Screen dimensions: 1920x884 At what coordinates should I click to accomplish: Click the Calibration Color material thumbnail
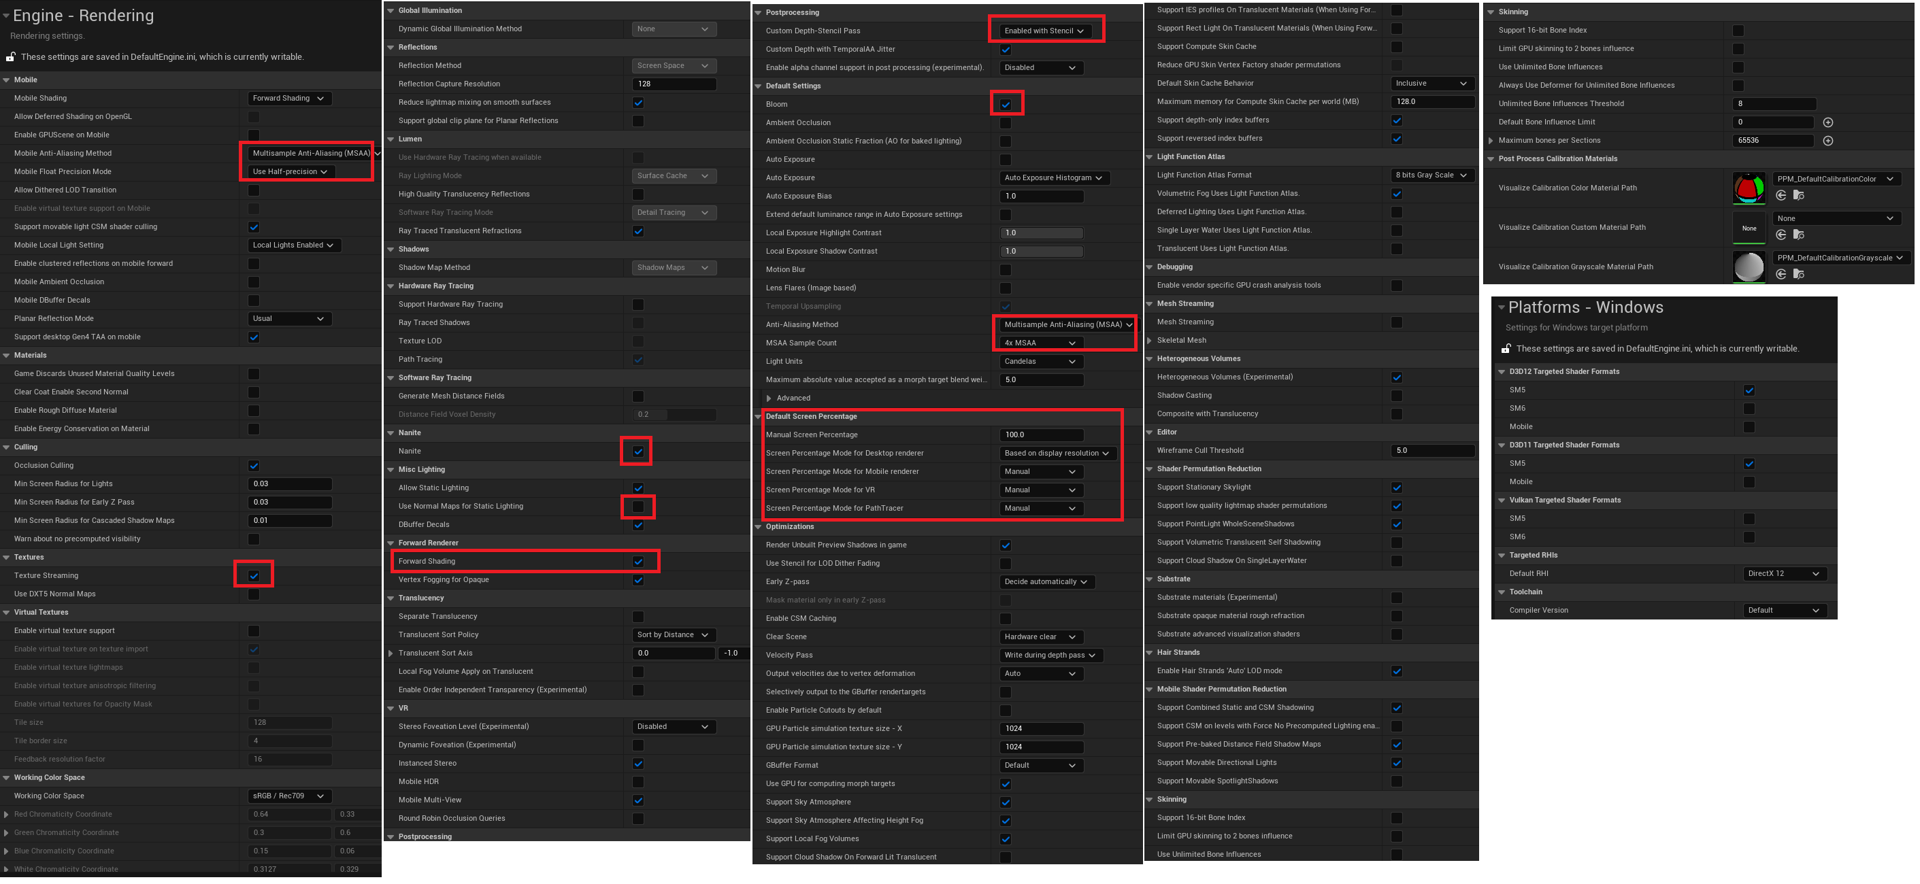1749,188
